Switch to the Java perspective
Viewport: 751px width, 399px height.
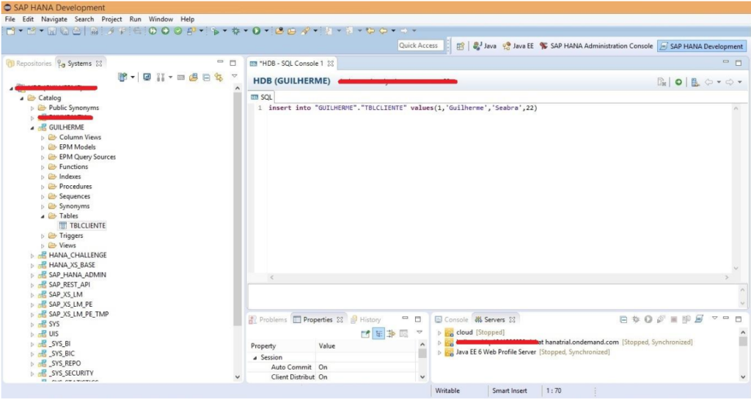pyautogui.click(x=484, y=45)
